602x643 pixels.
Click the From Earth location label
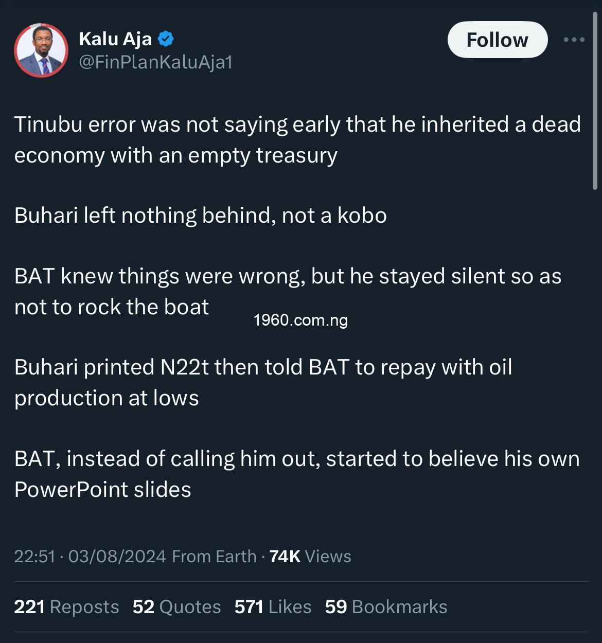click(214, 556)
